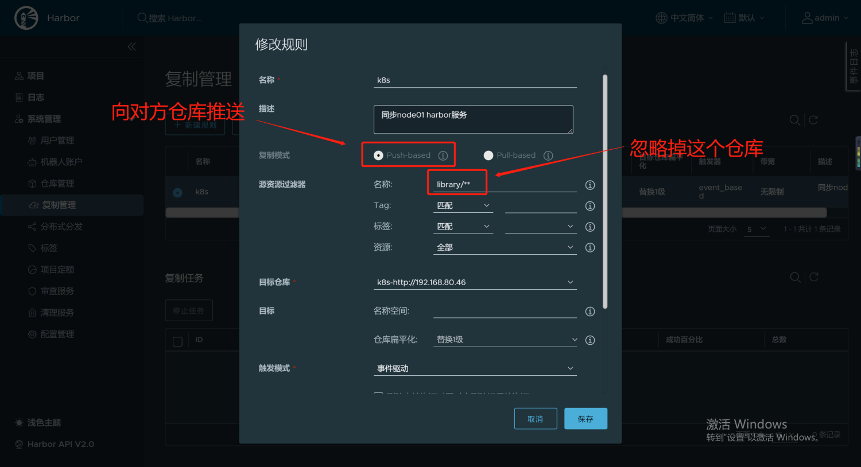Click the 保存 button to save the rule
This screenshot has width=861, height=467.
pos(585,419)
